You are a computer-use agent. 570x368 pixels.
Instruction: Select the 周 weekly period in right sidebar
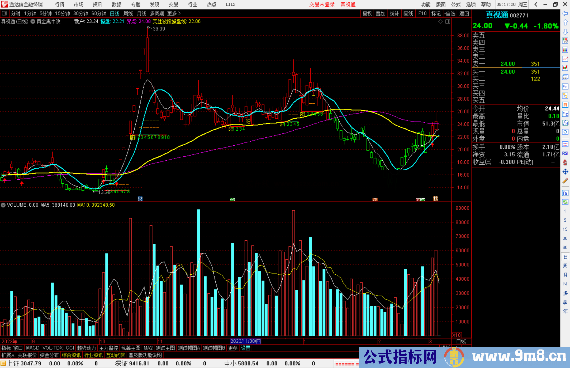pos(565,266)
